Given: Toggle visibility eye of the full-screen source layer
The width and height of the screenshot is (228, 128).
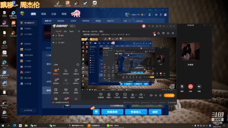Looking at the screenshot, I should pyautogui.click(x=53, y=42).
